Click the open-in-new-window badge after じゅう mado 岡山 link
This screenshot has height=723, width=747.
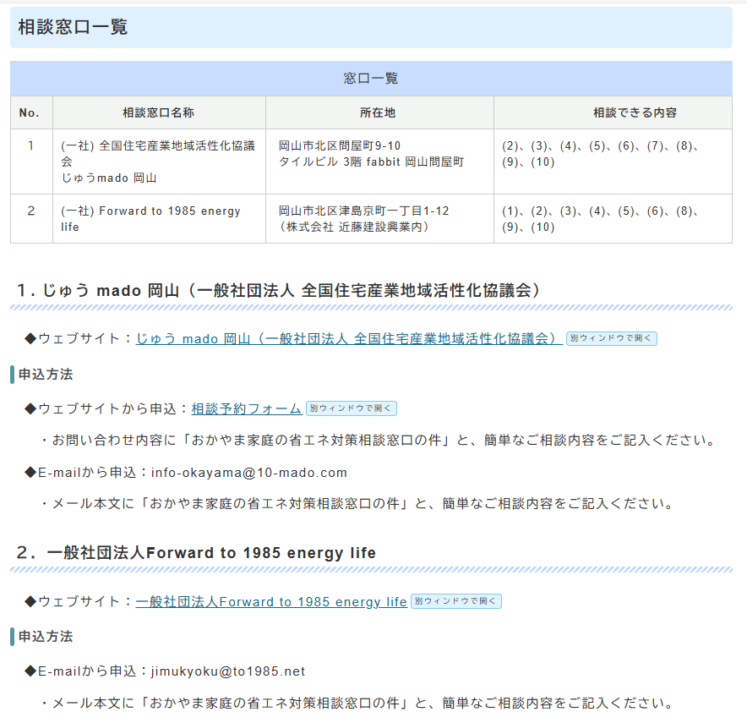(611, 338)
